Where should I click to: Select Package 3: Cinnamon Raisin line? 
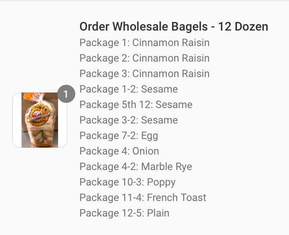[x=144, y=74]
